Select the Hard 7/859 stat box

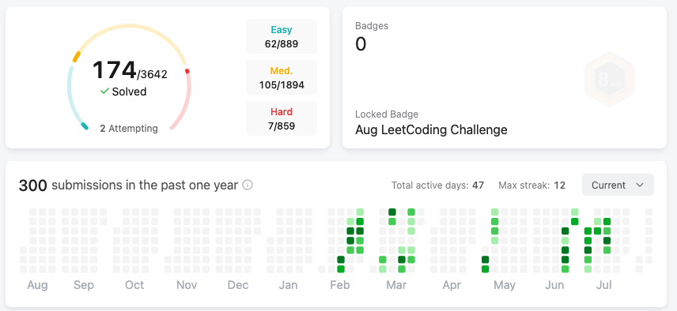(x=282, y=118)
